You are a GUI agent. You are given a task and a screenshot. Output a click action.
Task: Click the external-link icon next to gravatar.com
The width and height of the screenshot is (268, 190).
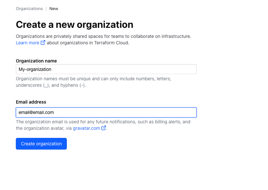(x=104, y=128)
